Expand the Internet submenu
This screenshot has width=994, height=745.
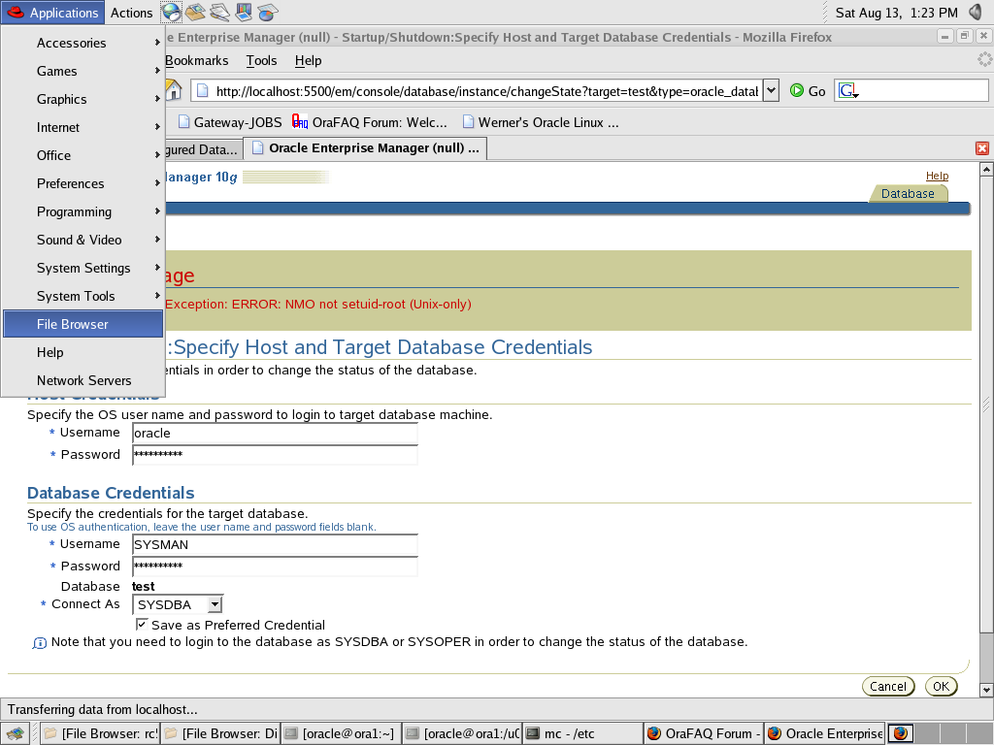pos(83,127)
